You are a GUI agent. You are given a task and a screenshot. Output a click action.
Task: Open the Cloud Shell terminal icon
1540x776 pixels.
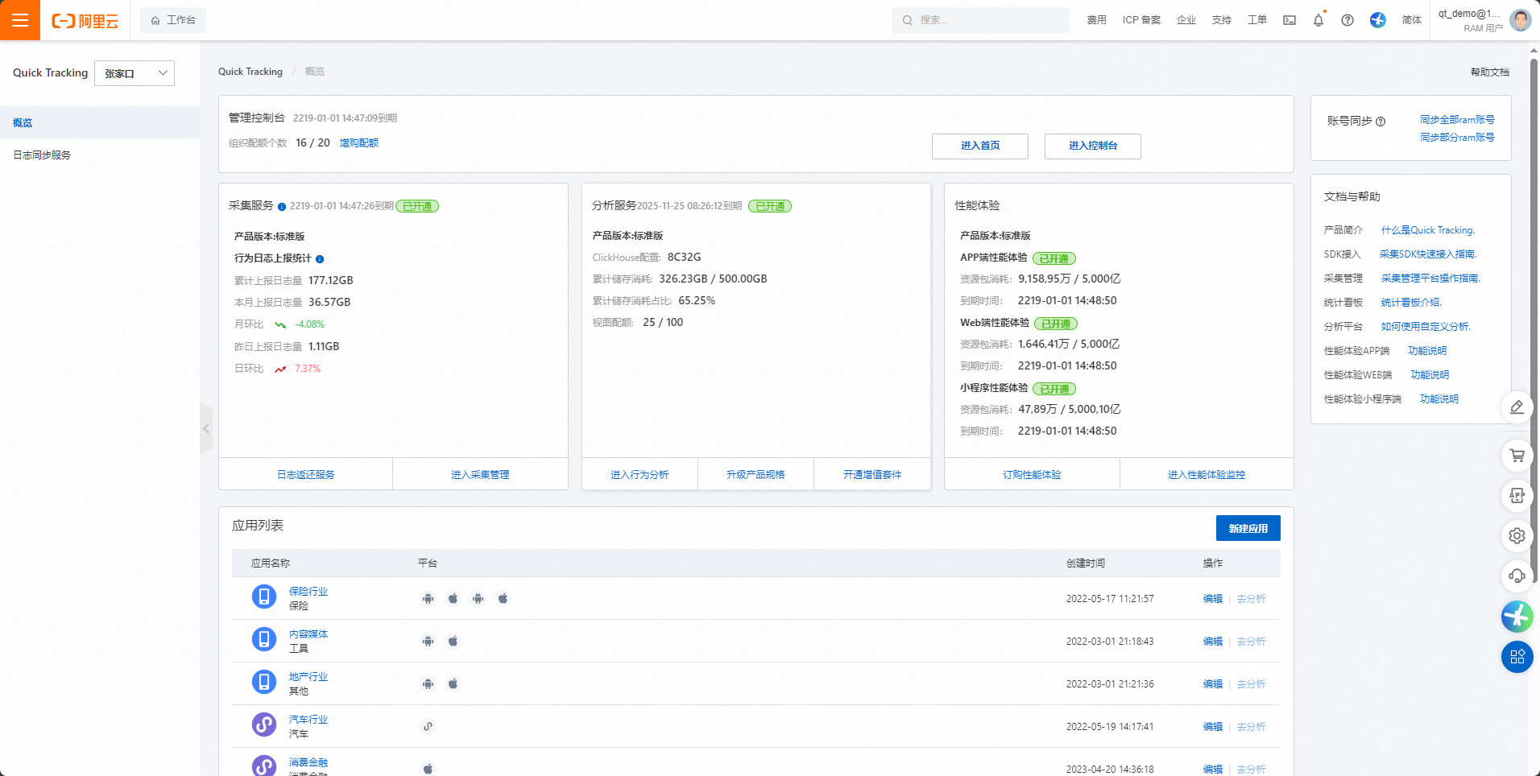(x=1290, y=20)
